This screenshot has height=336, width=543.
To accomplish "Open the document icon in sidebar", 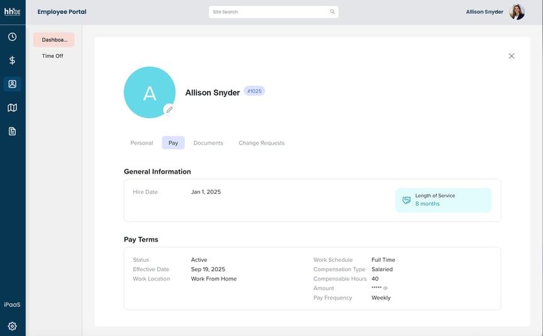I will point(12,131).
